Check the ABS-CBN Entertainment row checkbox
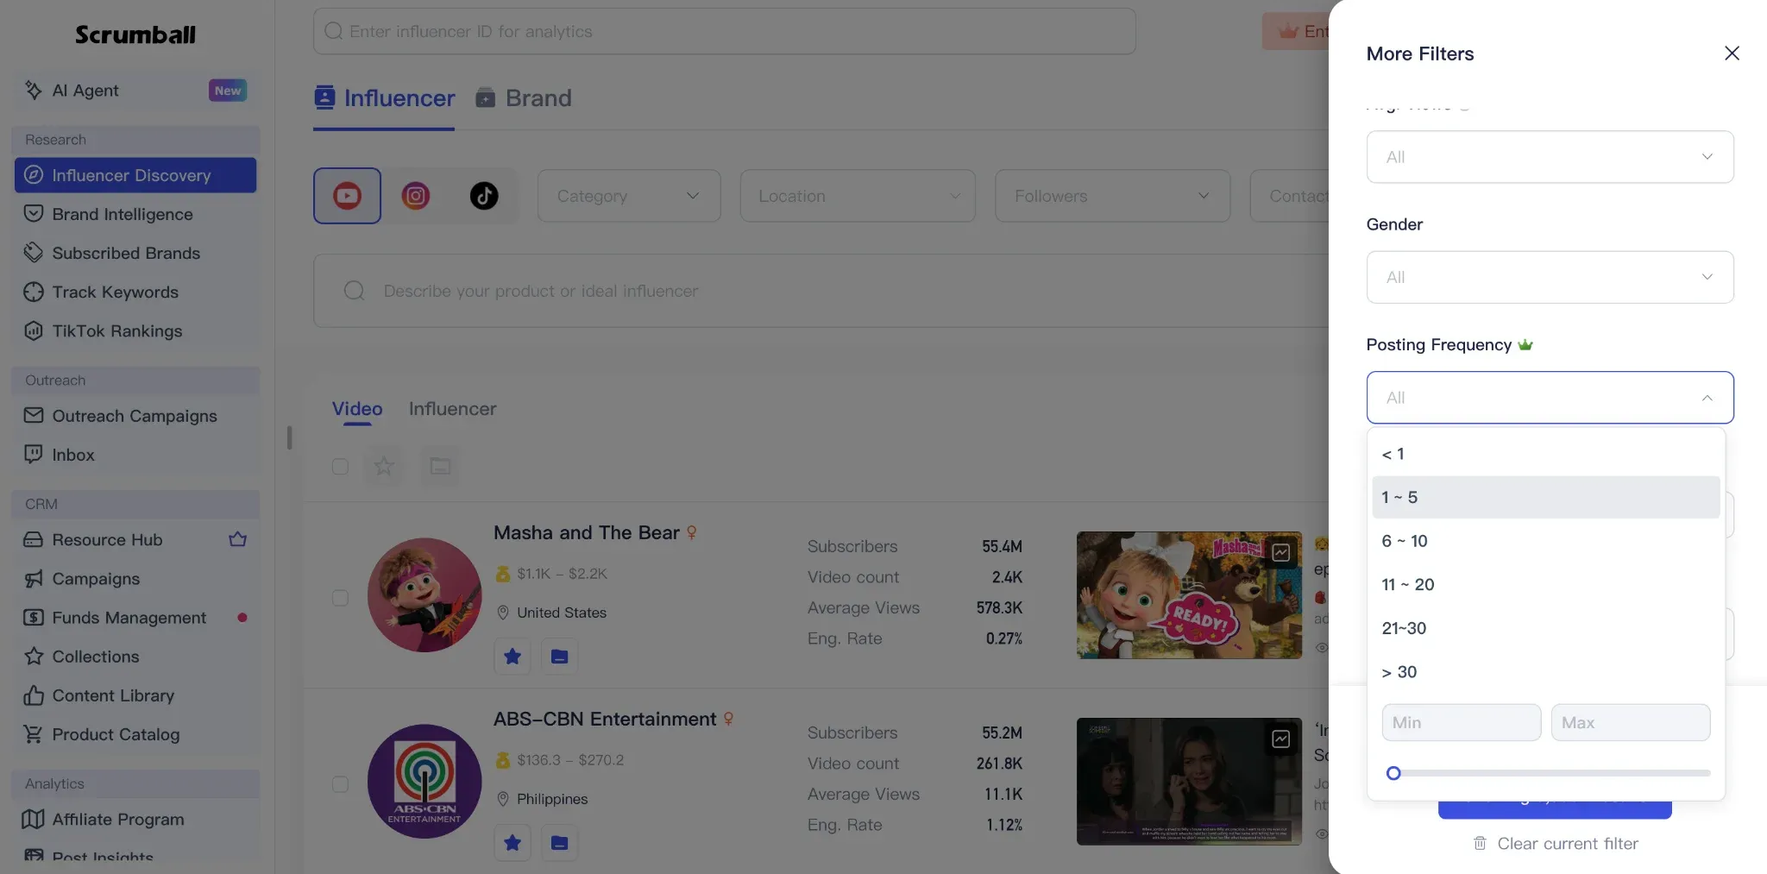Viewport: 1767px width, 874px height. pos(340,784)
